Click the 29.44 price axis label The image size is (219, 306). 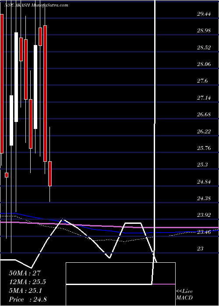pyautogui.click(x=204, y=14)
